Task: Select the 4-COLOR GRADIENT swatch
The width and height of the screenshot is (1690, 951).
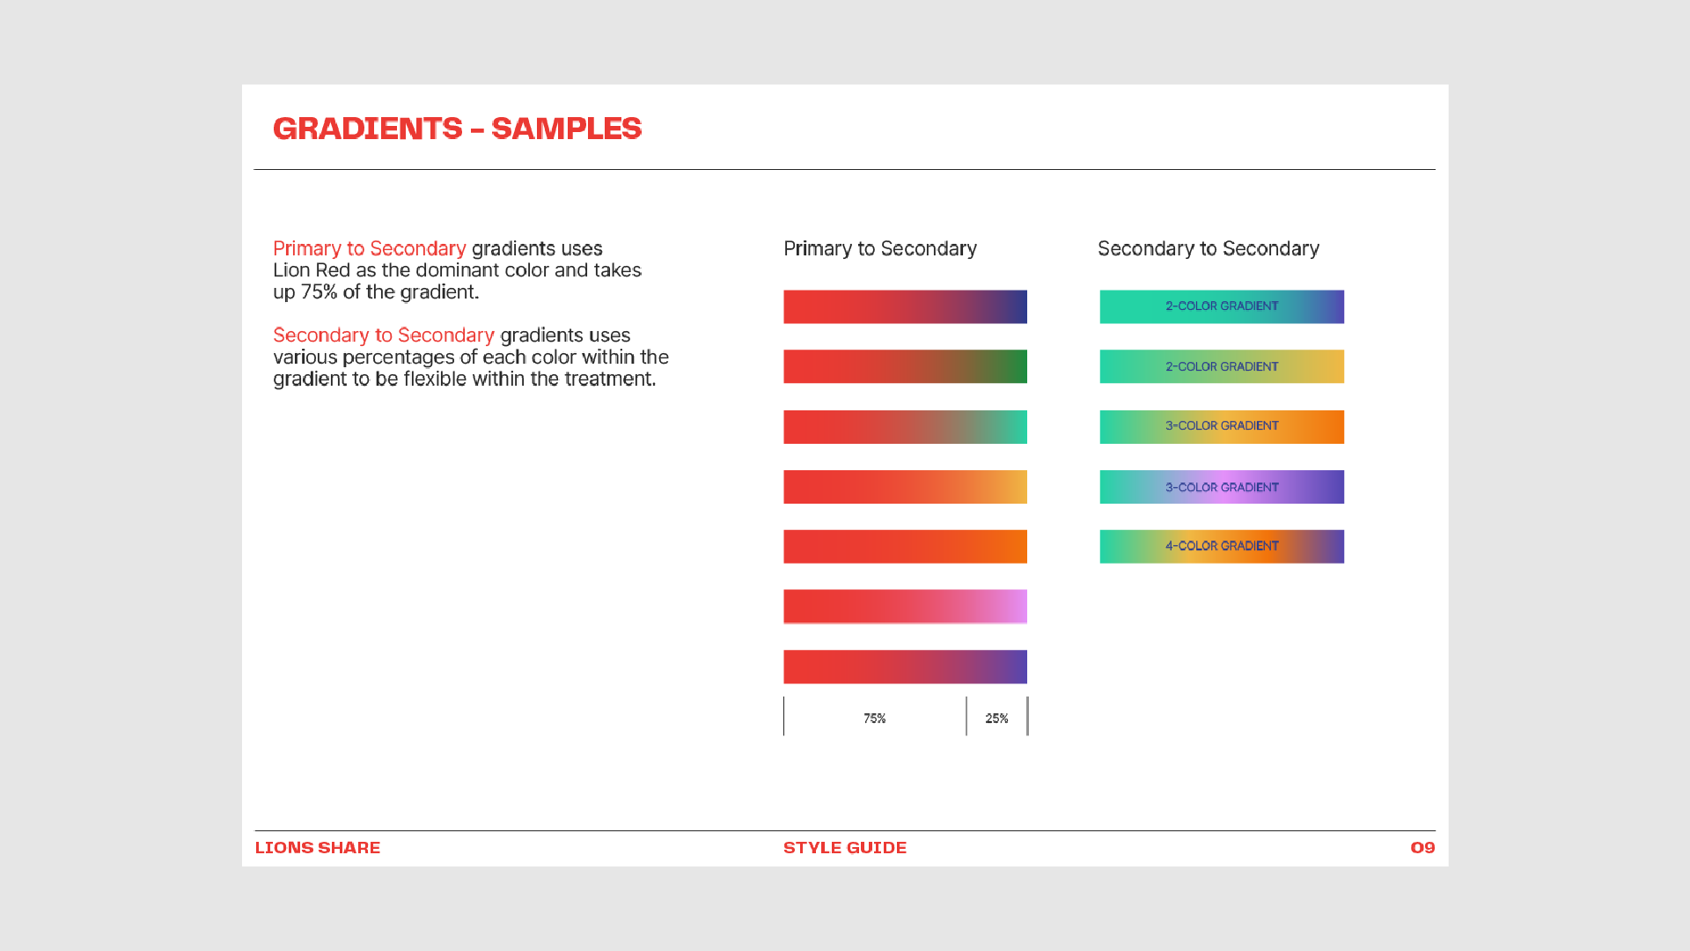Action: coord(1222,547)
